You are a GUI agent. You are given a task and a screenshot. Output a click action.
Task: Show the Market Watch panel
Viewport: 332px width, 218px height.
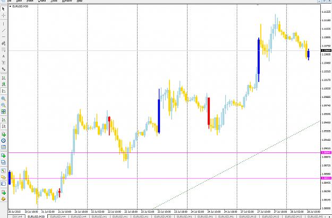click(x=3, y=170)
